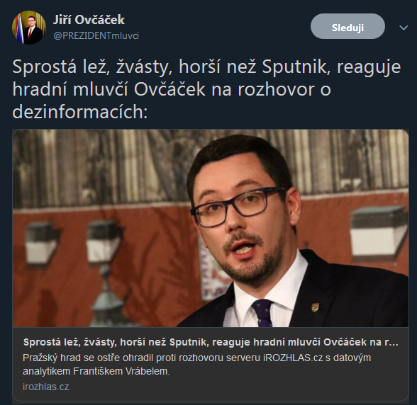
Task: Open the Jiří Ovčáček display name link
Action: click(x=89, y=20)
